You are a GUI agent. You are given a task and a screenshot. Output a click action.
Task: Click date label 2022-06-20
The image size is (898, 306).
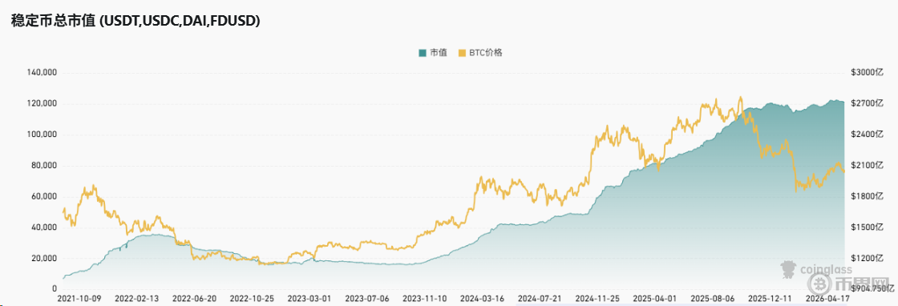click(194, 299)
